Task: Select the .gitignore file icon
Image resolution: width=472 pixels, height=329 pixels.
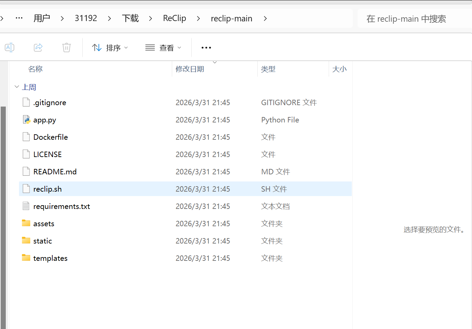Action: [x=26, y=102]
